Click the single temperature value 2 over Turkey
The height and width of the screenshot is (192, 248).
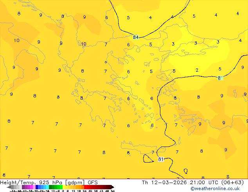point(197,70)
